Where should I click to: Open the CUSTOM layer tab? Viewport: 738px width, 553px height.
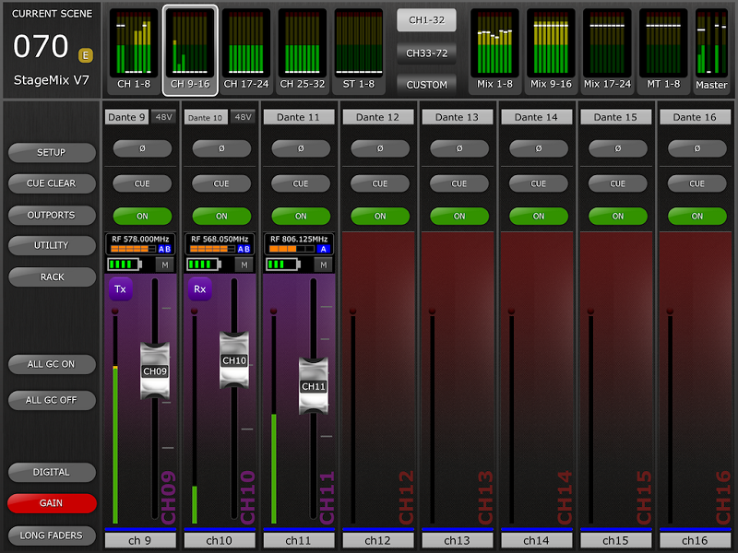pos(426,85)
